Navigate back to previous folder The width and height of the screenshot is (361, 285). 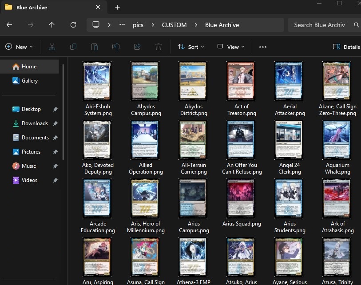9,25
